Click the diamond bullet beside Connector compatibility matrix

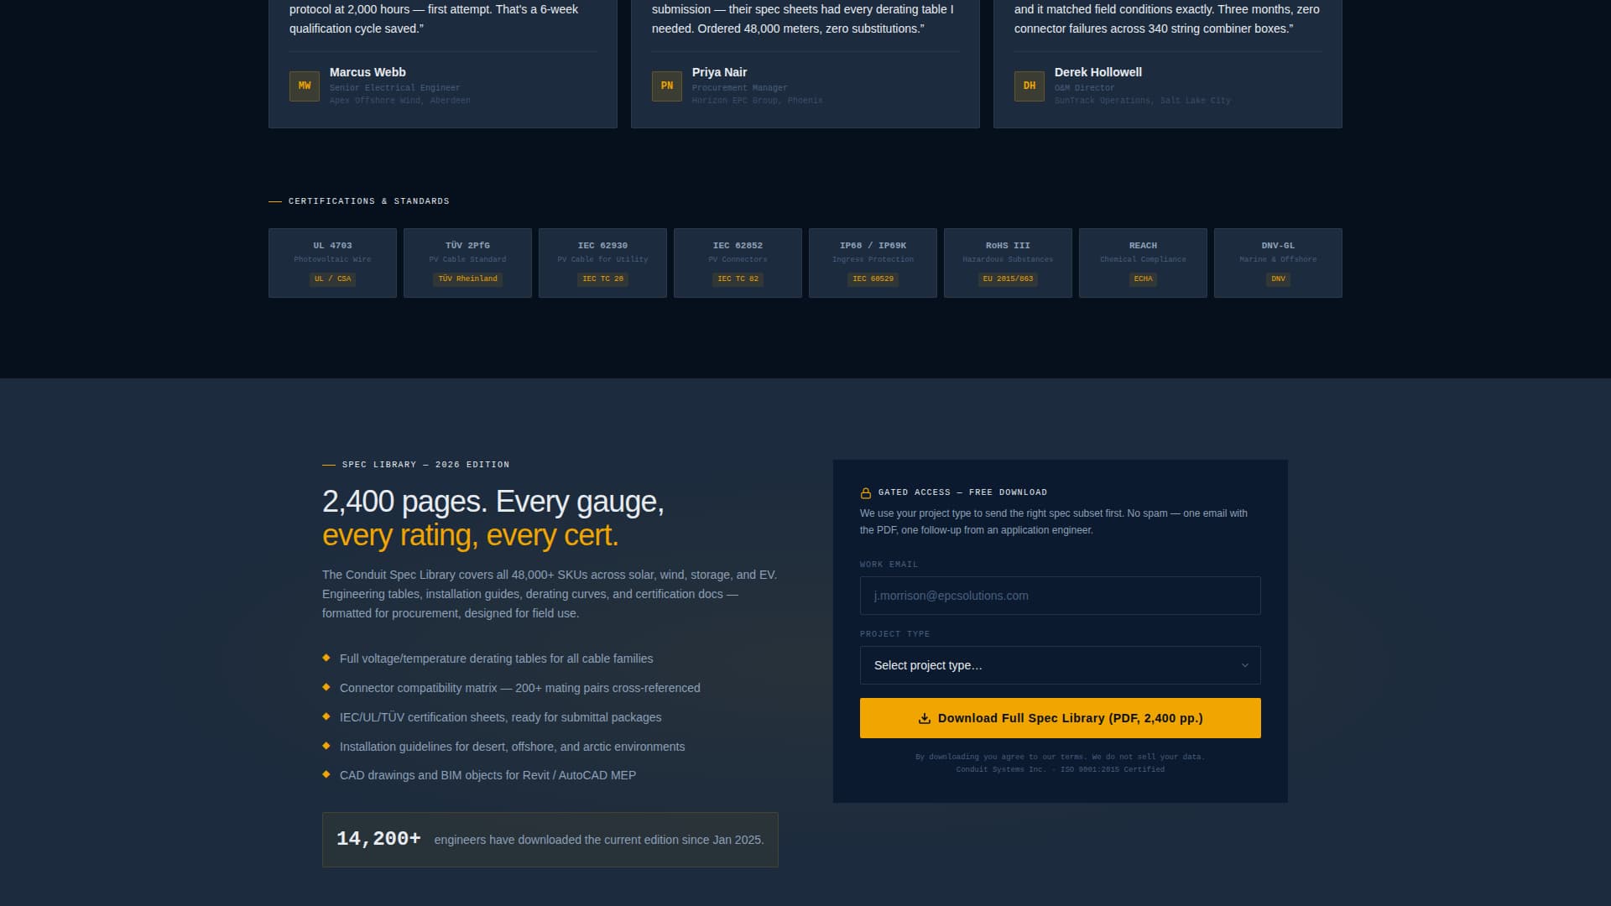pyautogui.click(x=326, y=687)
